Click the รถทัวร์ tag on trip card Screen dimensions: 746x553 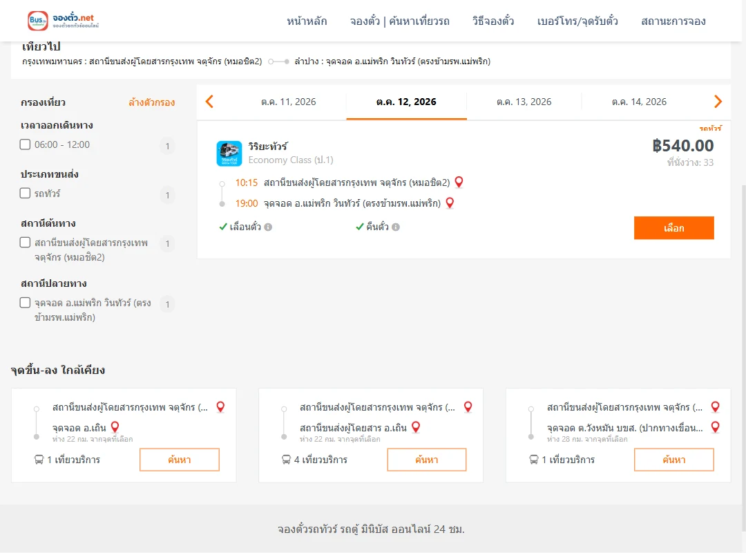tap(710, 128)
